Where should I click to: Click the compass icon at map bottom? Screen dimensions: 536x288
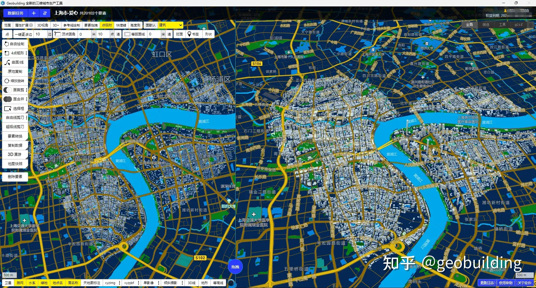(x=231, y=283)
